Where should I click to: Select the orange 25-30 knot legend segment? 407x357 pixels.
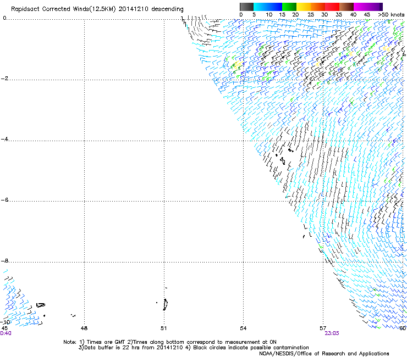[x=318, y=7]
